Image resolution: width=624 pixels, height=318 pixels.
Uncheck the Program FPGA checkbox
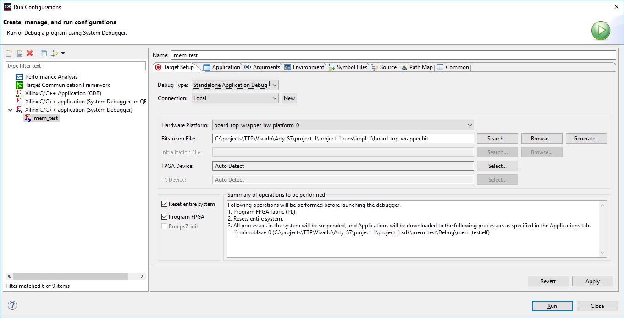click(165, 217)
